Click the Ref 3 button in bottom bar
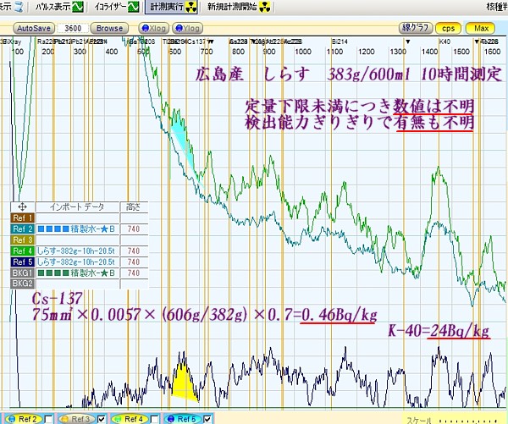Viewport: 508px width, 424px height. (x=78, y=419)
